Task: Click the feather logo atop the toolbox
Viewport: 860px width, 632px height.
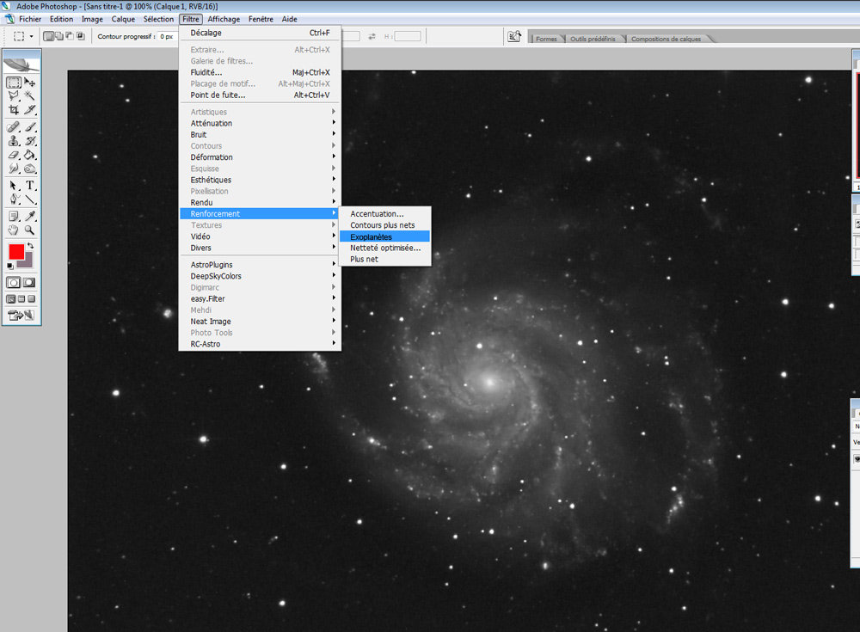Action: click(21, 64)
